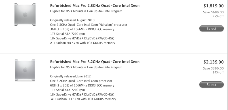Click the Mac Pro 3.2GHz product image

point(25,70)
